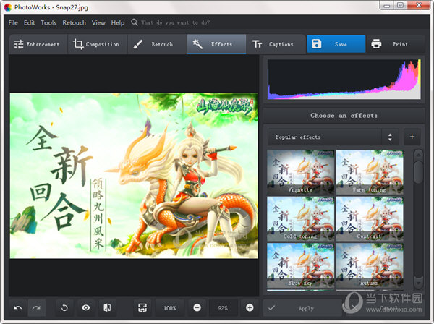
Task: Click the undo arrow icon
Action: click(x=18, y=307)
